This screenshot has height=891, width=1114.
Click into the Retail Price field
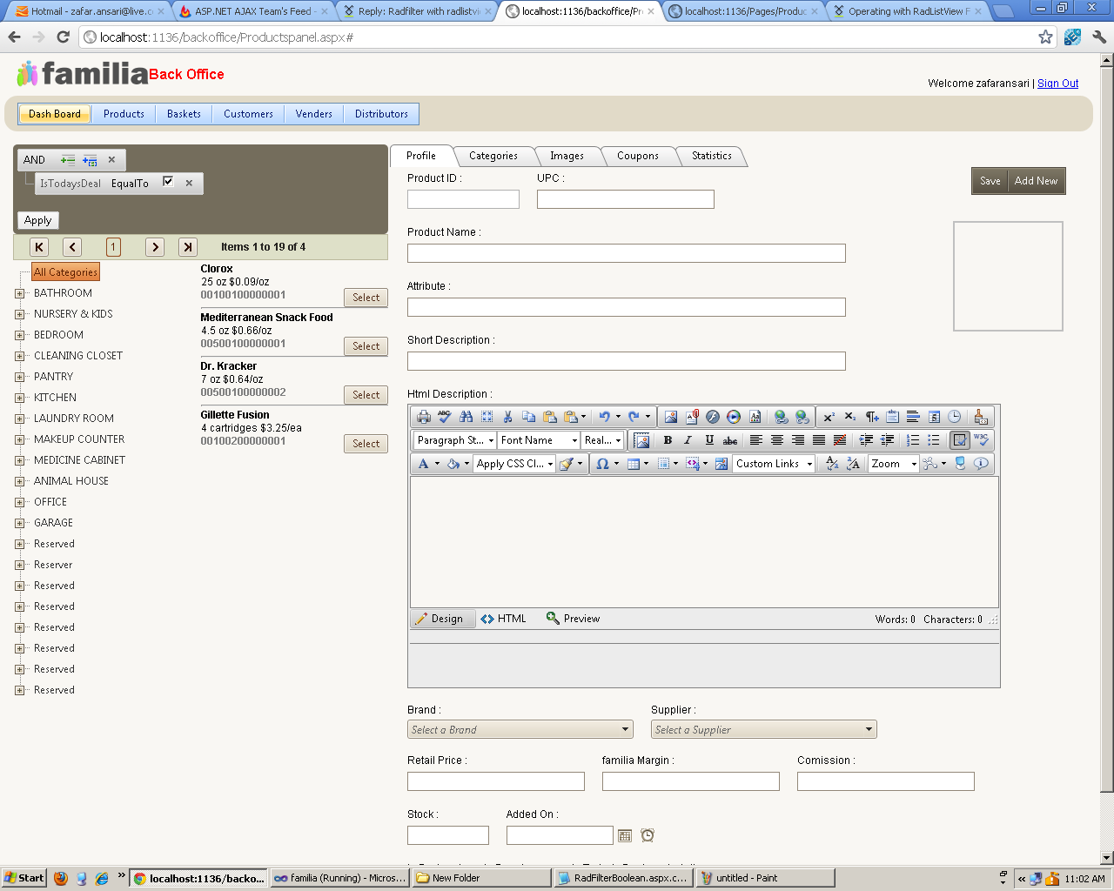[x=495, y=781]
